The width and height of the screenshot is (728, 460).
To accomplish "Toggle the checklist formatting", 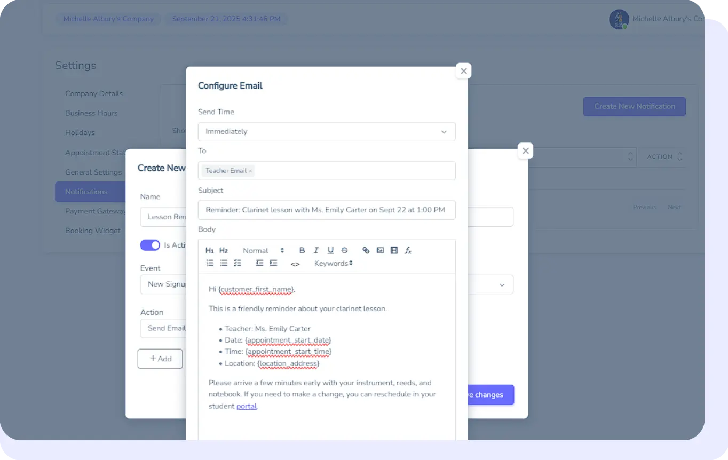I will point(238,263).
